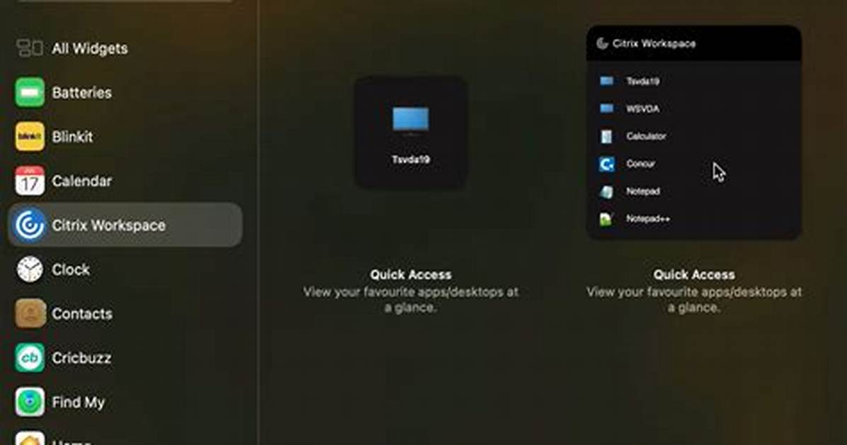This screenshot has height=445, width=847.
Task: Click the Citrix logo in the large widget header
Action: 602,43
